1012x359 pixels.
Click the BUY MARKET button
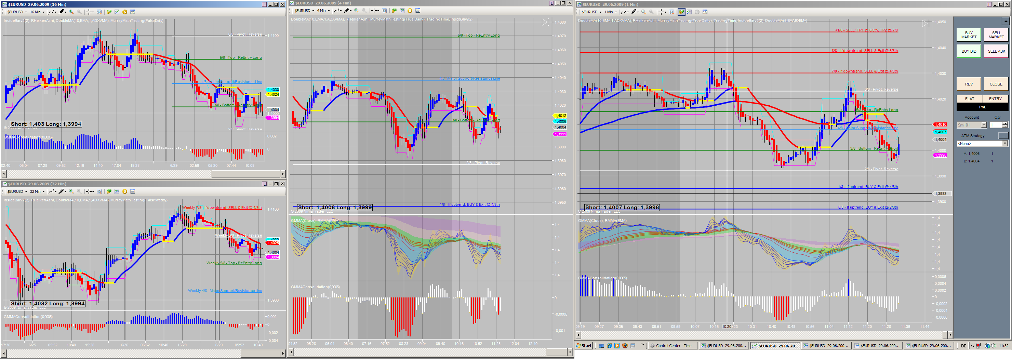(969, 35)
